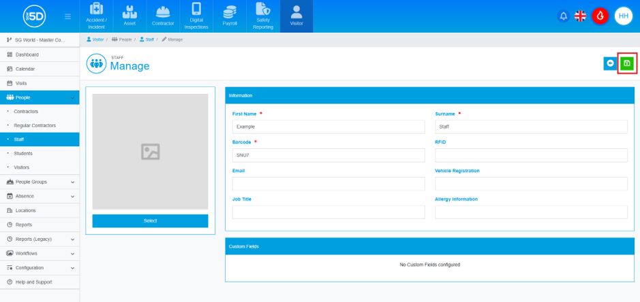This screenshot has height=302, width=640.
Task: Open the HH user avatar menu
Action: (623, 16)
